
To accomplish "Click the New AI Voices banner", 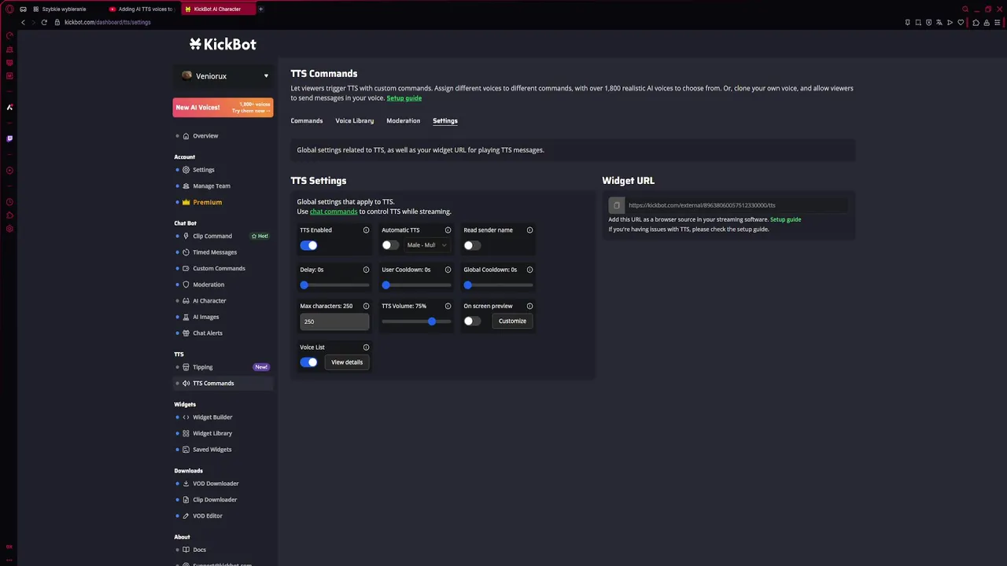I will [223, 108].
